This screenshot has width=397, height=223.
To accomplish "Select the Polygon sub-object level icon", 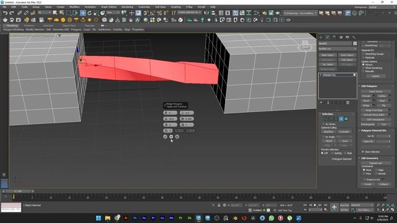I will (341, 119).
